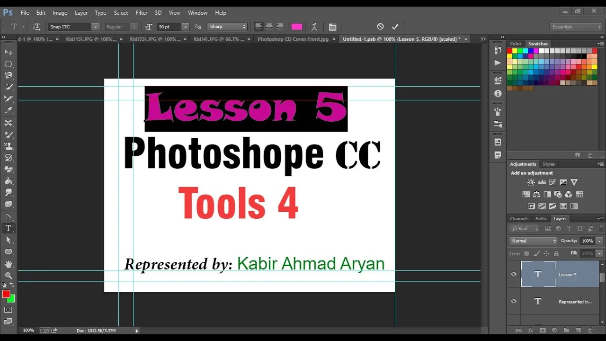Select the Move tool

pyautogui.click(x=9, y=52)
